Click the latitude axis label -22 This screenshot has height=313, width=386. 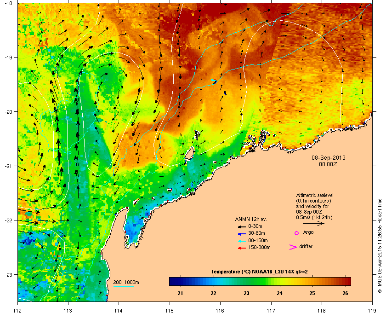[x=8, y=220]
